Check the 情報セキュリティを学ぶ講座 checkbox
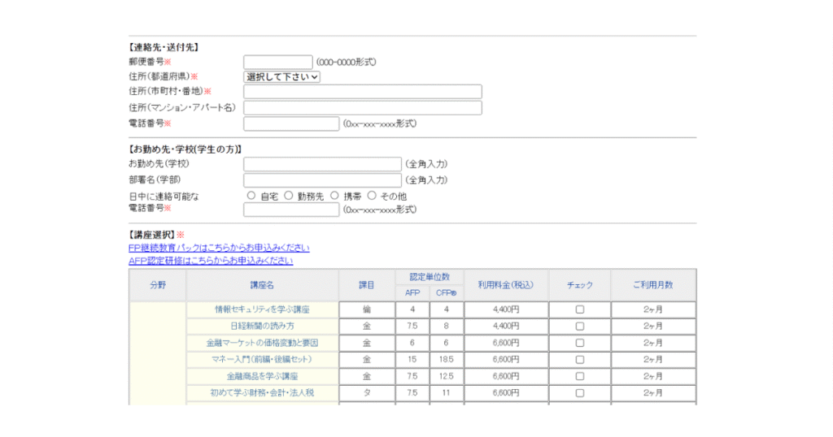 pyautogui.click(x=580, y=309)
